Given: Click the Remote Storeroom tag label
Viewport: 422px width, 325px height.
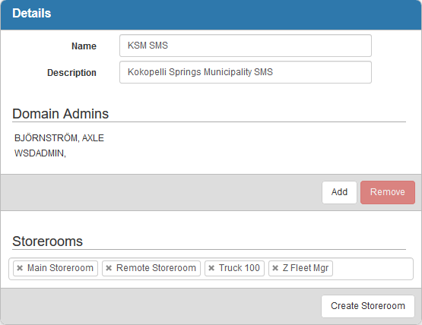Looking at the screenshot, I should (x=156, y=268).
